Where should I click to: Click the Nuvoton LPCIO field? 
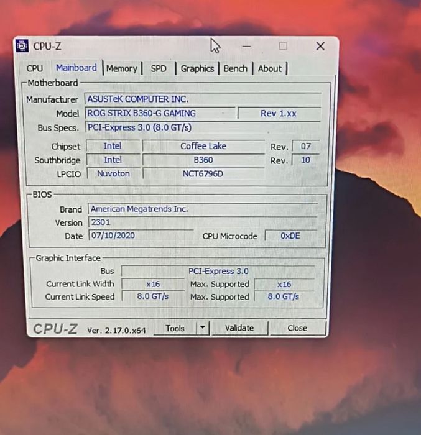point(113,173)
